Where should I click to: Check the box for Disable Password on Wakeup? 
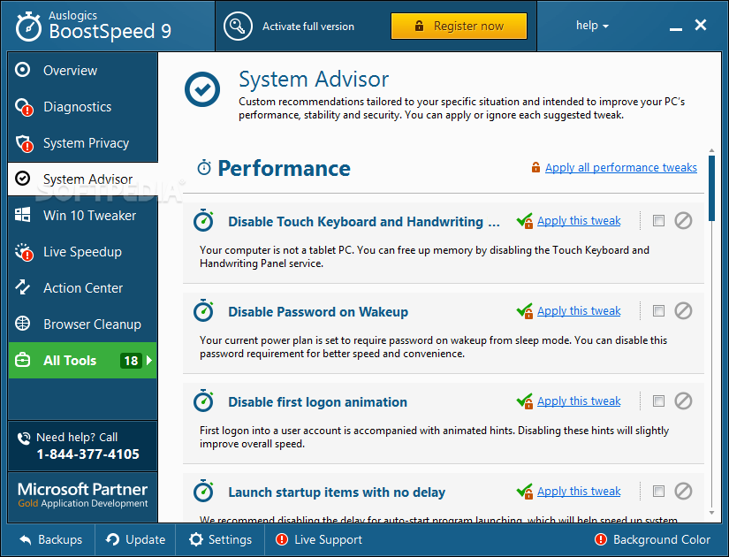(x=658, y=311)
